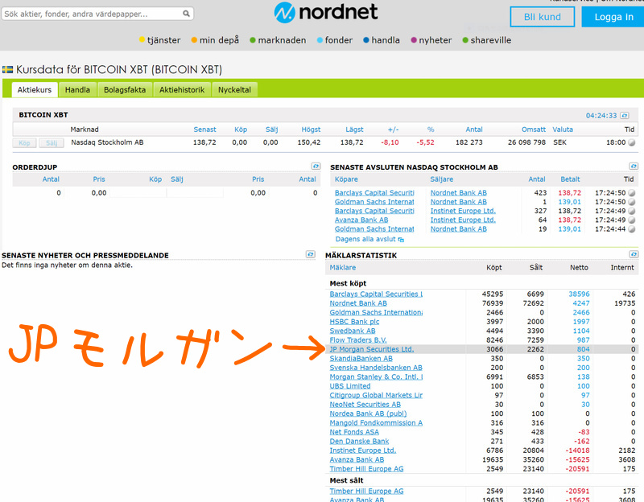Viewport: 644px width, 502px height.
Task: Open the NeoNet Securities AB link
Action: (365, 405)
